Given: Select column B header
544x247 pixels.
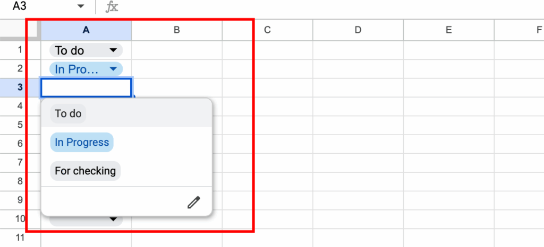Looking at the screenshot, I should [176, 30].
